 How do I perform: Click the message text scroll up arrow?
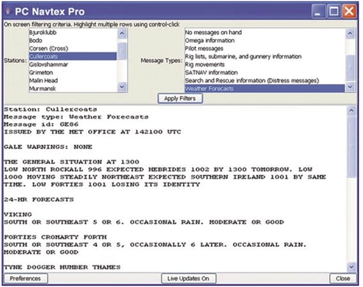(x=351, y=111)
